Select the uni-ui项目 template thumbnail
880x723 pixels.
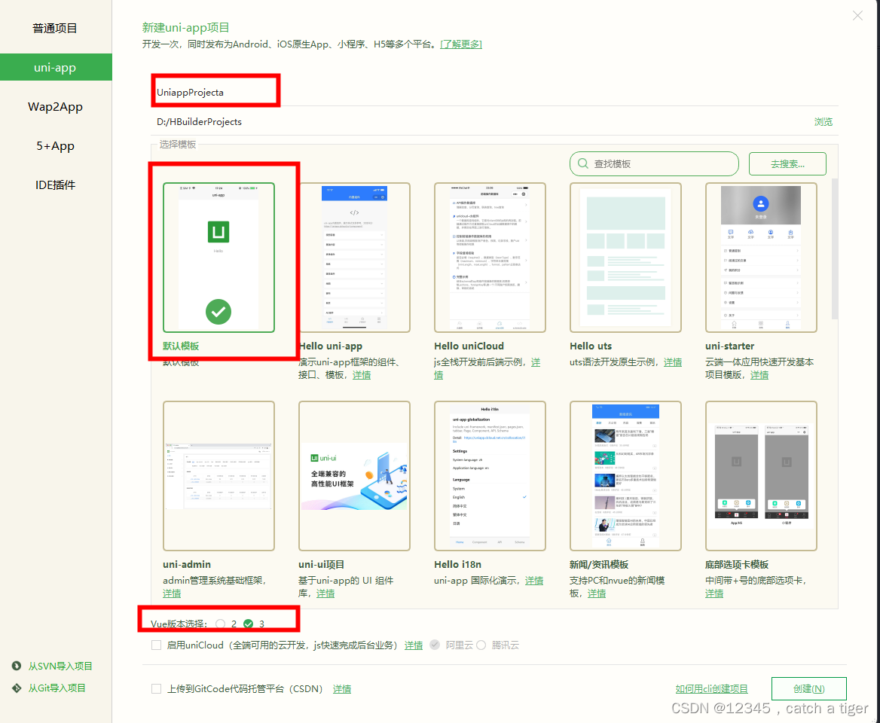click(x=354, y=476)
